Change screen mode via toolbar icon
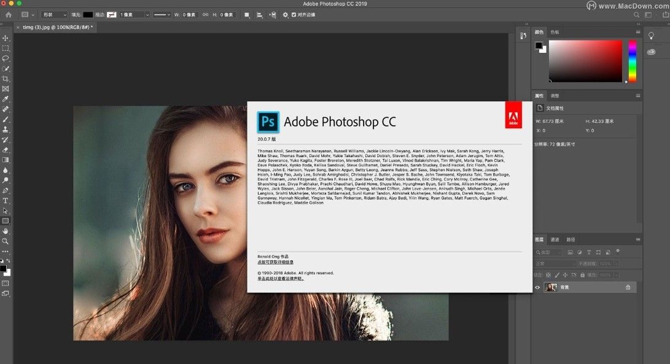 click(x=6, y=293)
